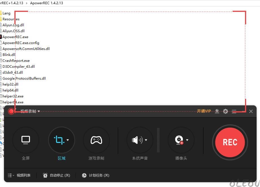Image resolution: width=260 pixels, height=187 pixels.
Task: Select the file ApowerREC.exe.config
Action: click(21, 43)
